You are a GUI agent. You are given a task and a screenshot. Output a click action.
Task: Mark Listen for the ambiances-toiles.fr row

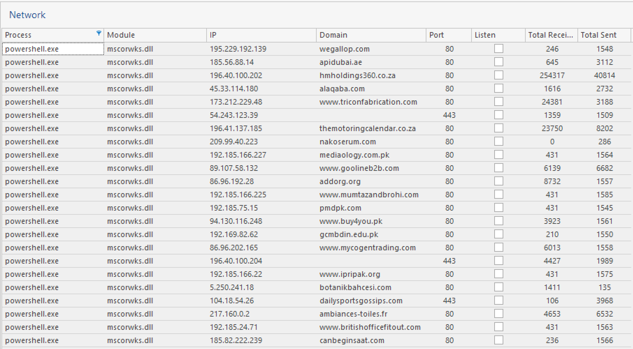tap(499, 313)
